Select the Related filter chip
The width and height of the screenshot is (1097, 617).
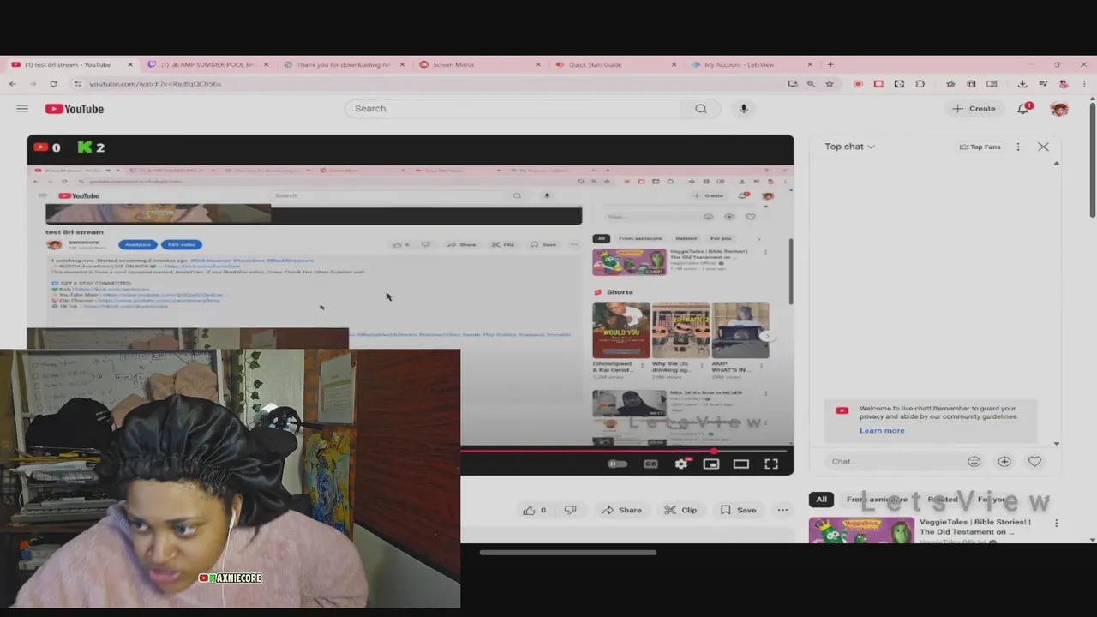[x=942, y=500]
